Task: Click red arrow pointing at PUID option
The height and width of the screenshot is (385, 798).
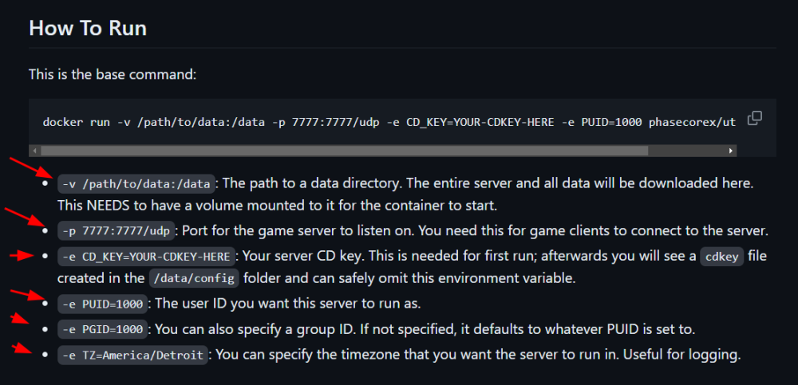Action: (x=28, y=294)
